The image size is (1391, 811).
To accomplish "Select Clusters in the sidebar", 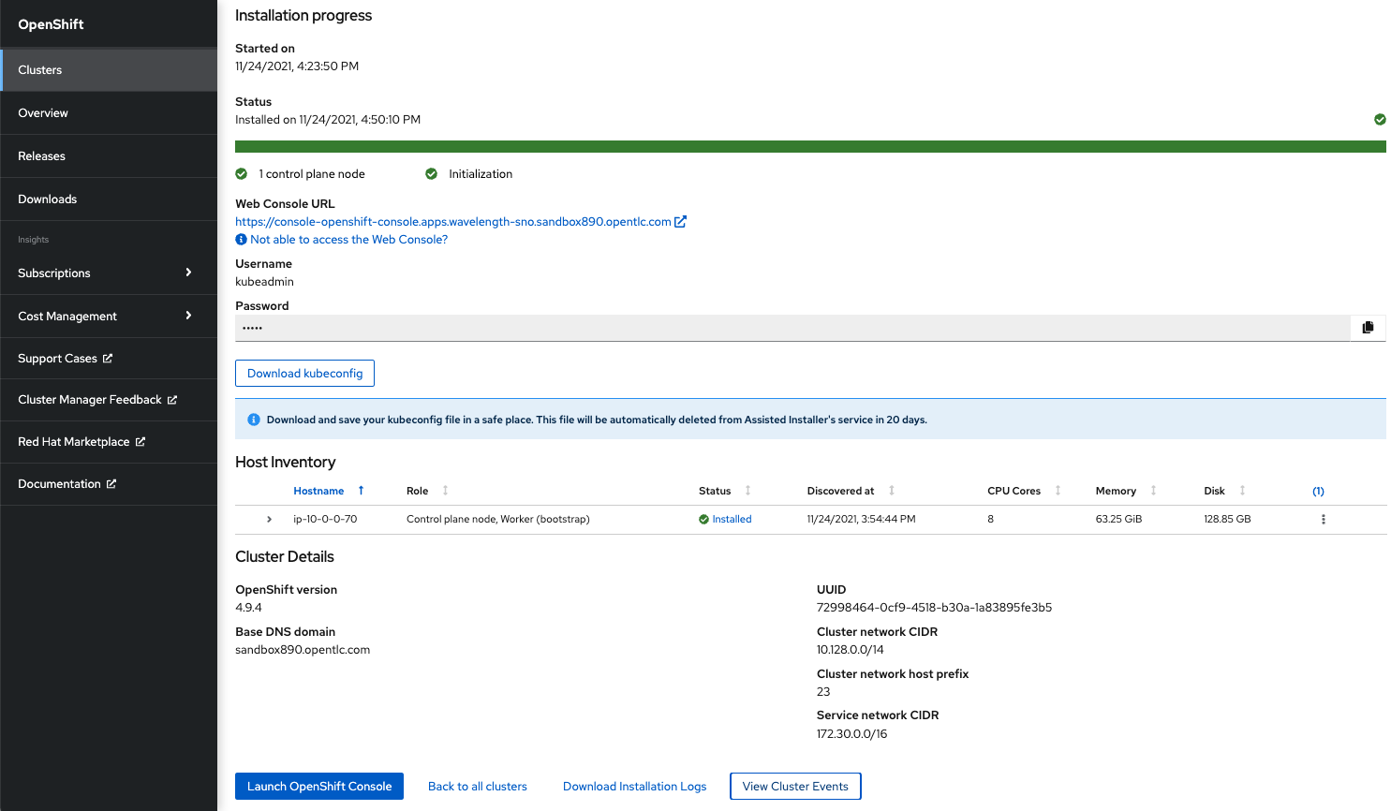I will click(x=39, y=69).
